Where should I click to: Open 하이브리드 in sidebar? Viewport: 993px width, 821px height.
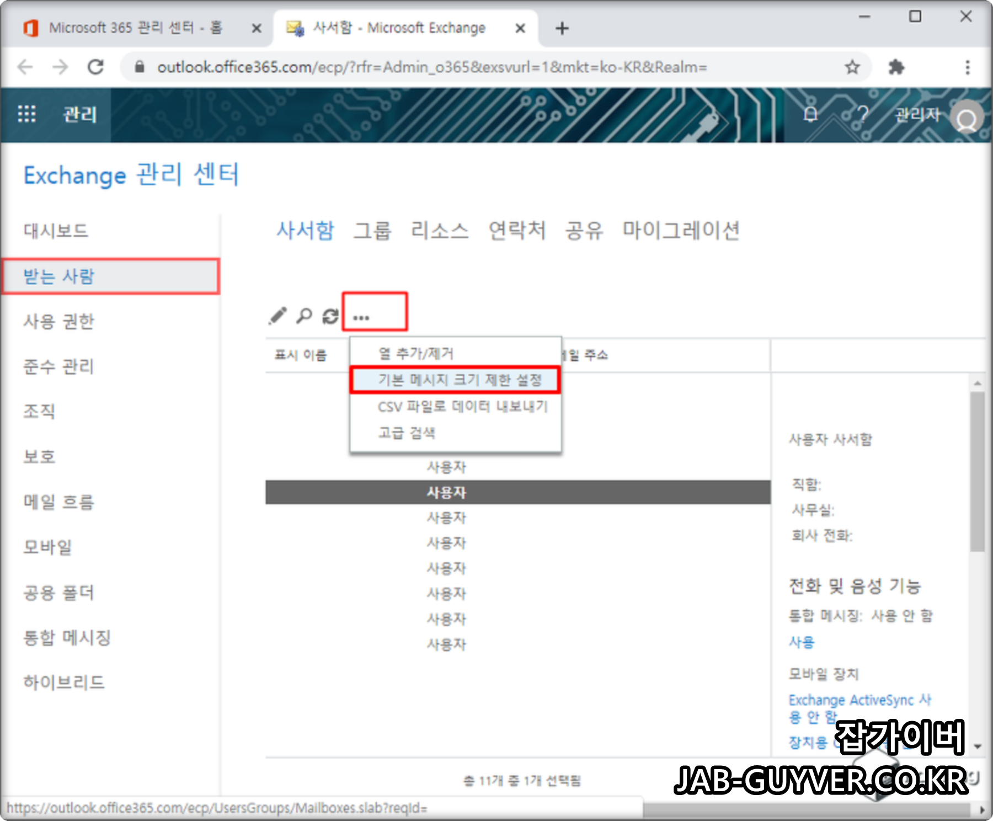(63, 683)
